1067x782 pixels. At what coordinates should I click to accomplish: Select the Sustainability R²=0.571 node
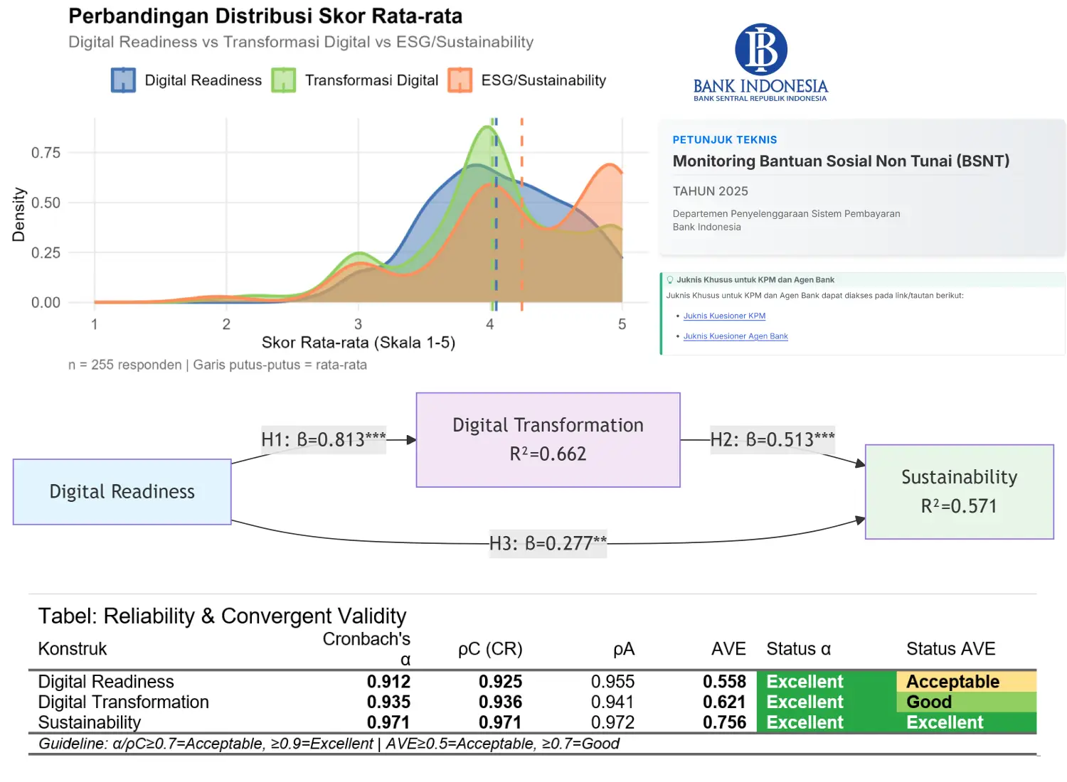[x=959, y=492]
